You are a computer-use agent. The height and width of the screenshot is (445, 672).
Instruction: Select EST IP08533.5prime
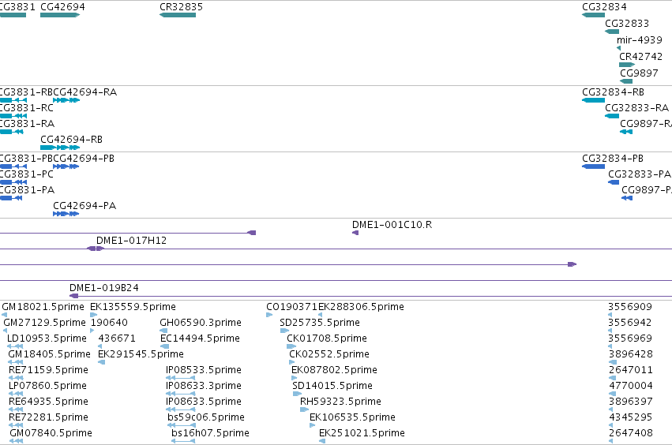pos(204,370)
